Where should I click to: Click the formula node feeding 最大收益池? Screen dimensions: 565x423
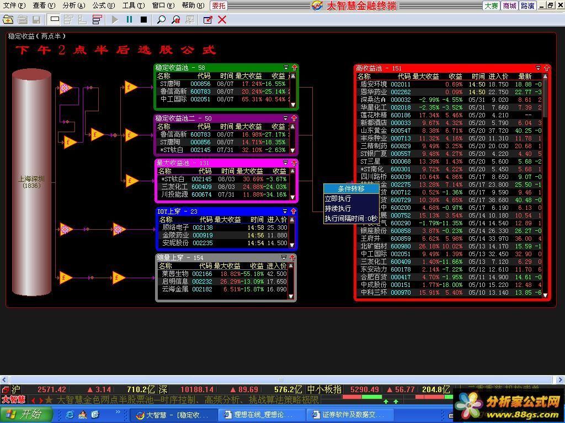click(131, 181)
